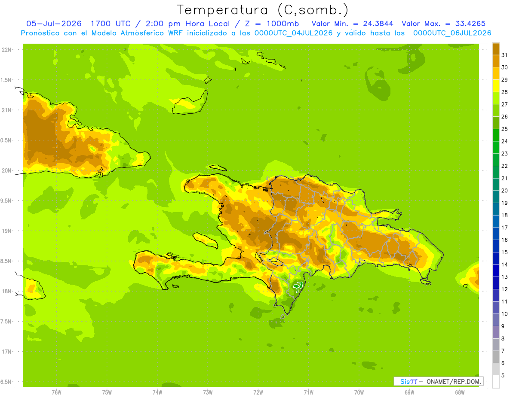This screenshot has height=398, width=516.
Task: Click the "22N" latitude label
Action: point(6,50)
